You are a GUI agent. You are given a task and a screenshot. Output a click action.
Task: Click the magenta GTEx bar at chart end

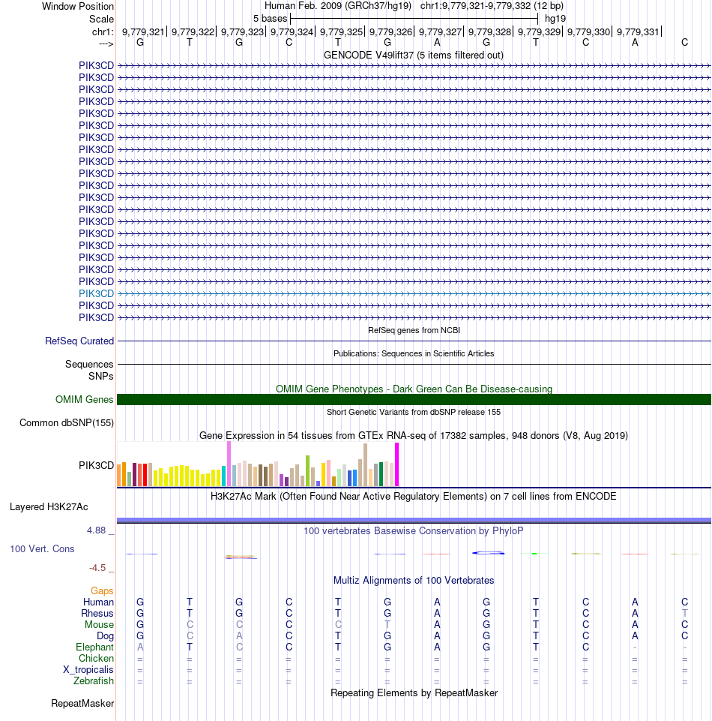coord(397,464)
